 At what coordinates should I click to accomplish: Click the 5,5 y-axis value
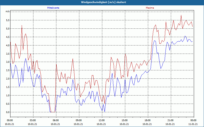pyautogui.click(x=8, y=20)
